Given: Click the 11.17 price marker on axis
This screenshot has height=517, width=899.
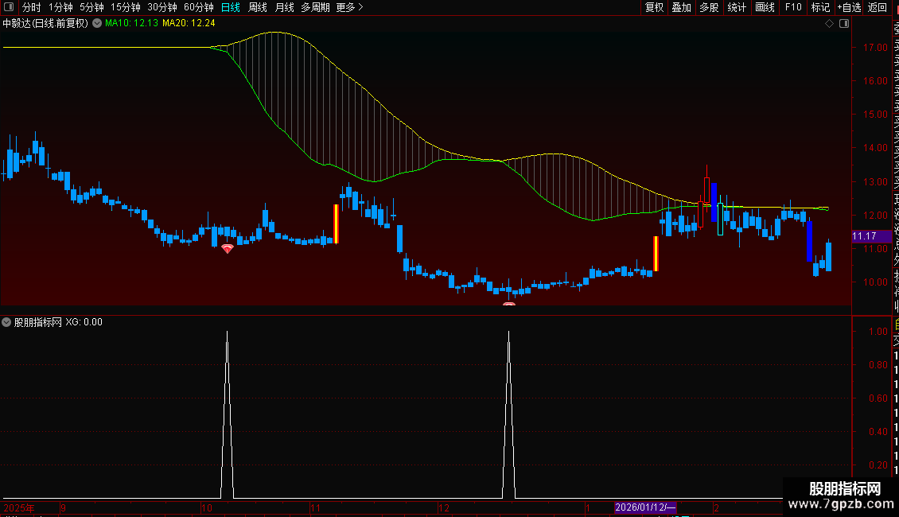Looking at the screenshot, I should point(865,236).
